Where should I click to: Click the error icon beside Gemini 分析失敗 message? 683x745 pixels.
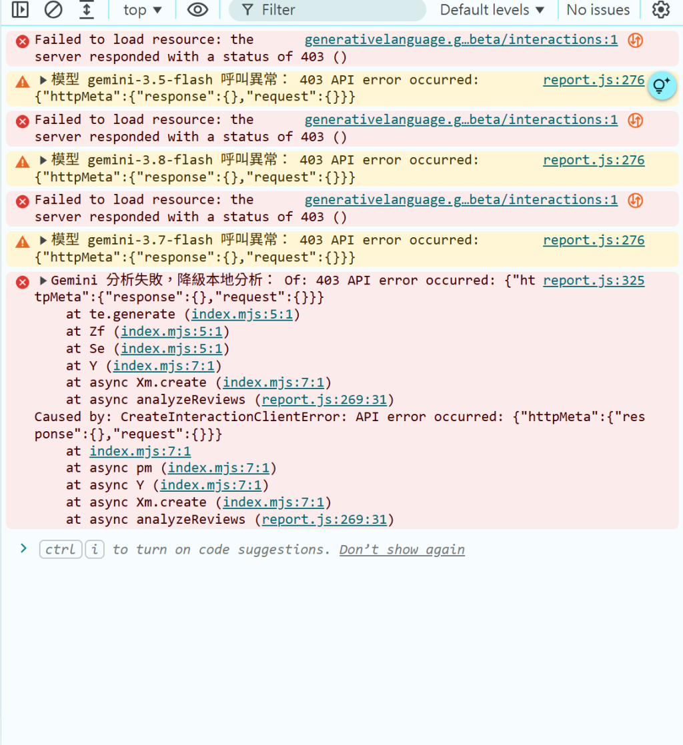pos(23,283)
